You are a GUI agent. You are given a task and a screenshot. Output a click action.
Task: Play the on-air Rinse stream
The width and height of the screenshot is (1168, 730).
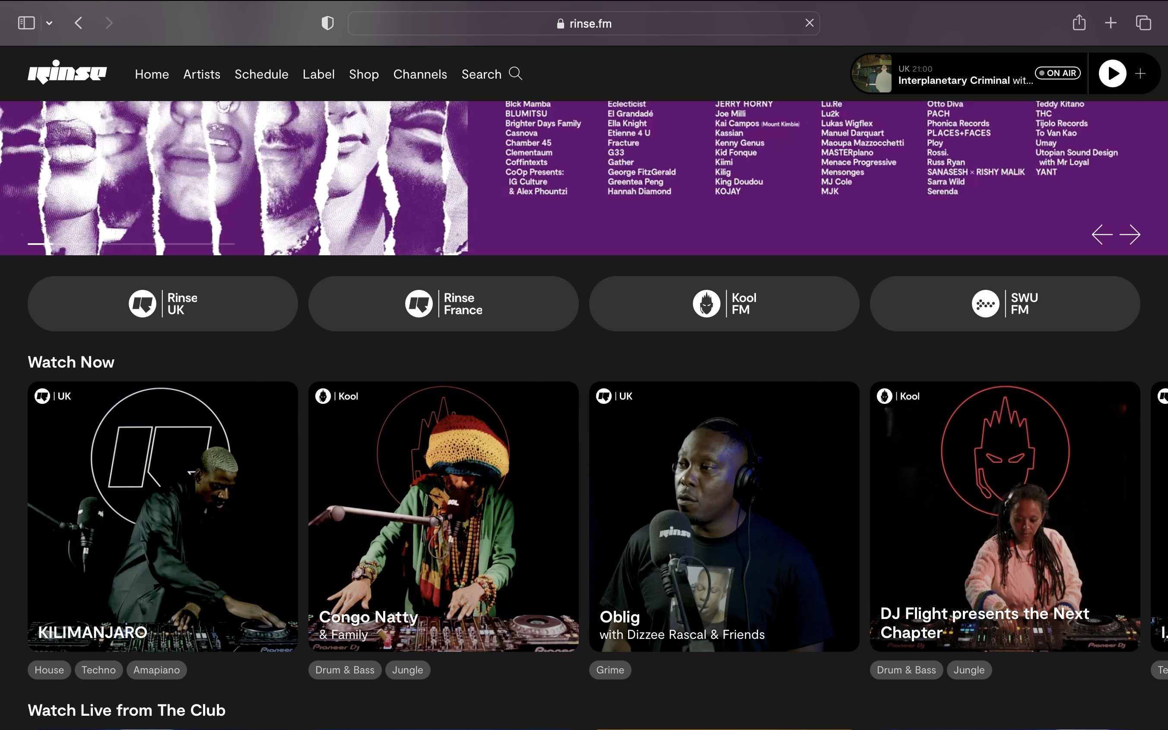coord(1112,73)
